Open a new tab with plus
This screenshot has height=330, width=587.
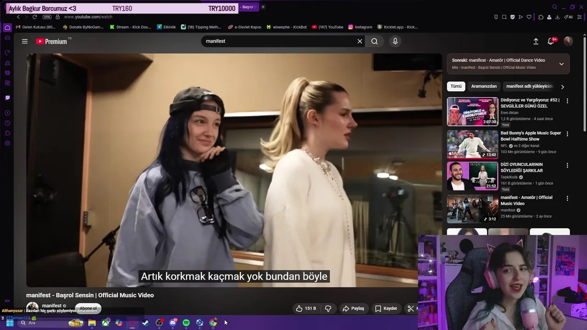(263, 7)
